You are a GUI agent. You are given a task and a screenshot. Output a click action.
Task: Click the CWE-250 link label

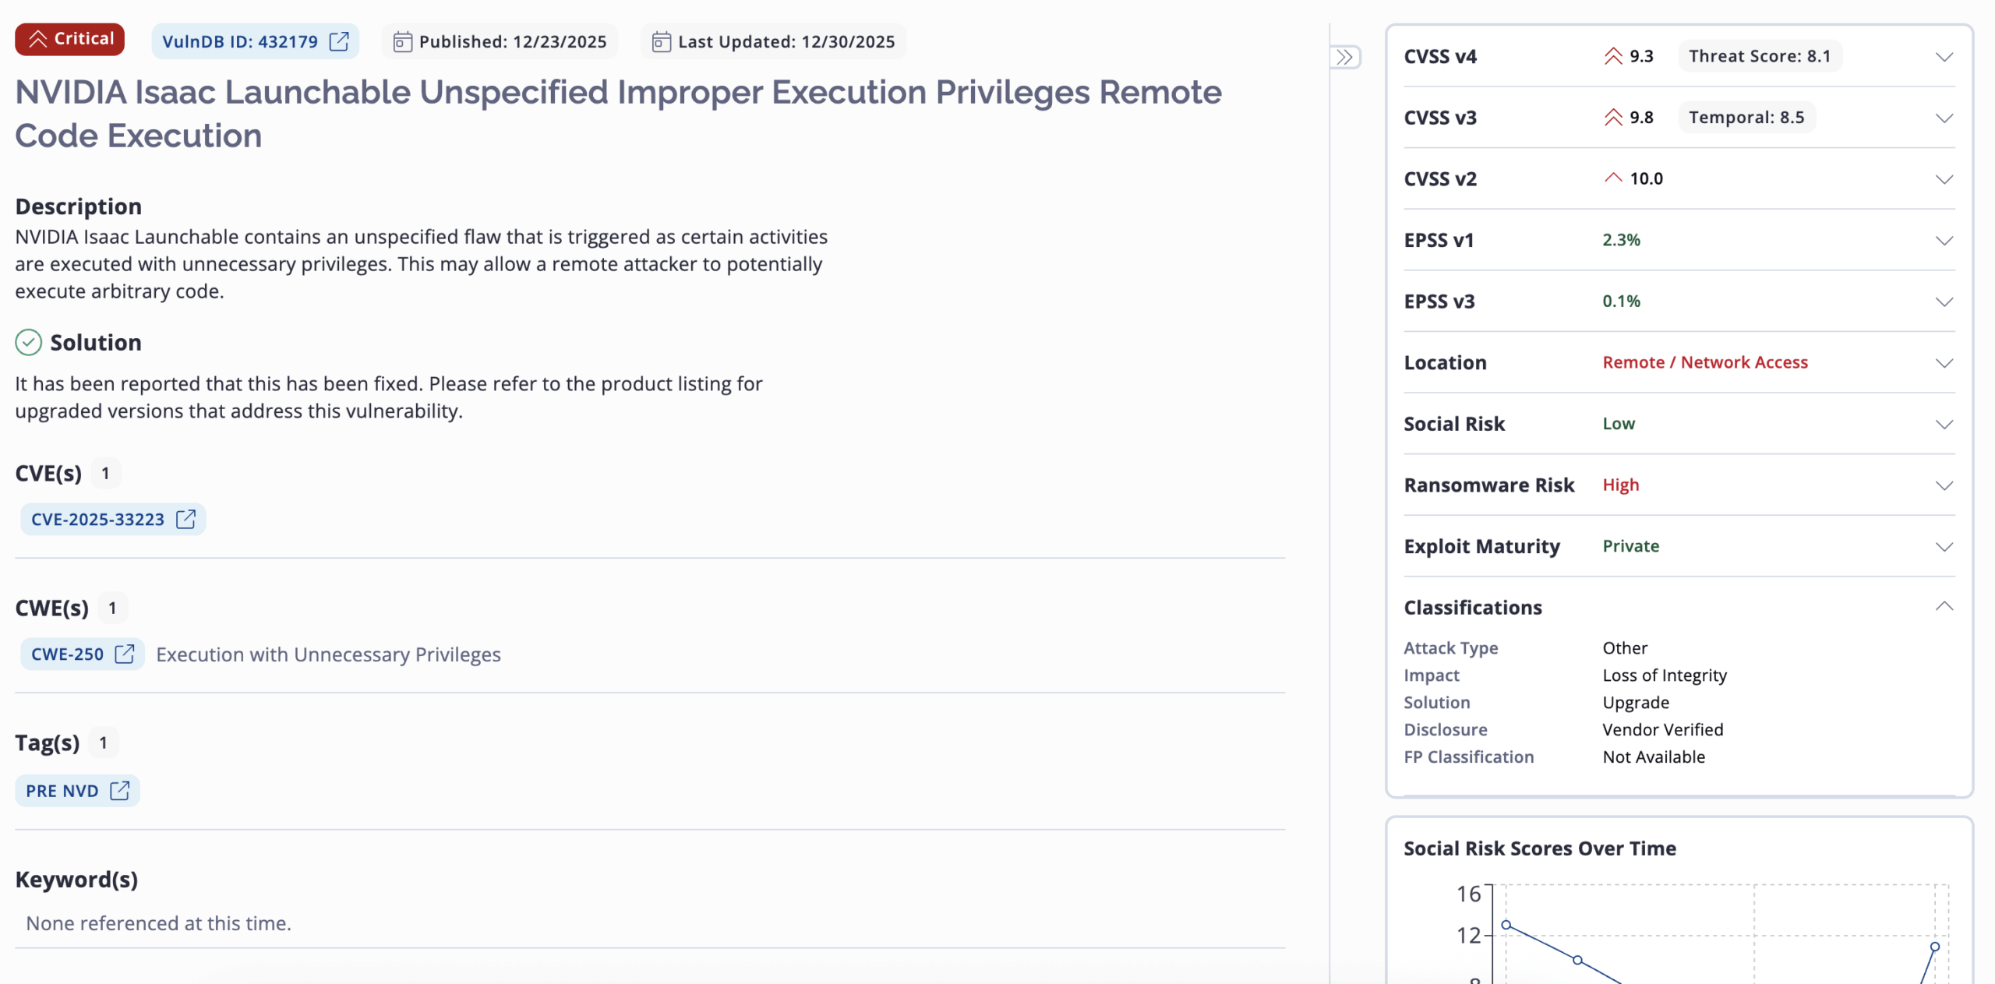pos(67,654)
